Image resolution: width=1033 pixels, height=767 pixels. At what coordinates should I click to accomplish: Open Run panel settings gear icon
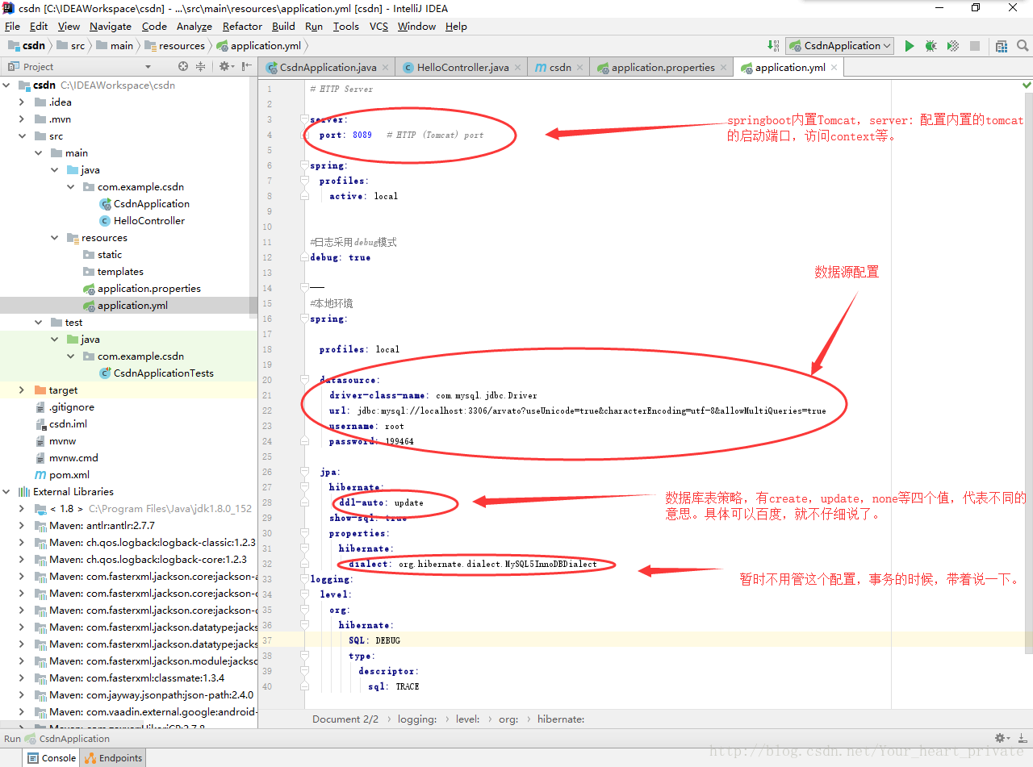(x=1002, y=738)
